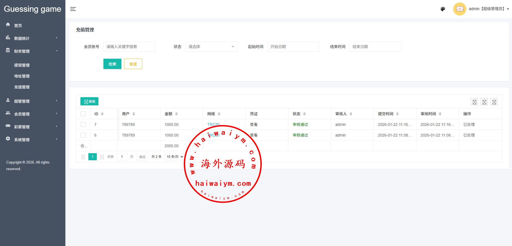The image size is (512, 246).
Task: Click the gear icon for 系统管理
Action: tap(8, 139)
